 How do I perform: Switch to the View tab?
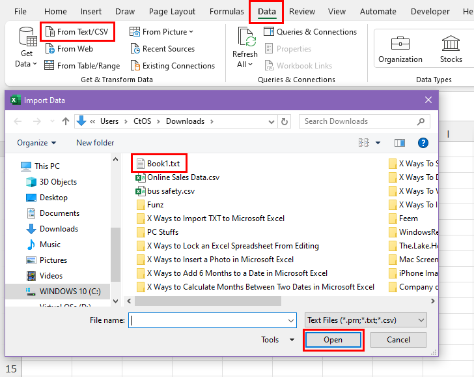337,12
